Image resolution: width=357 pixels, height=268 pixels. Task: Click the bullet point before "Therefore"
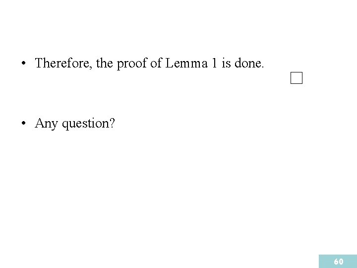(x=23, y=64)
